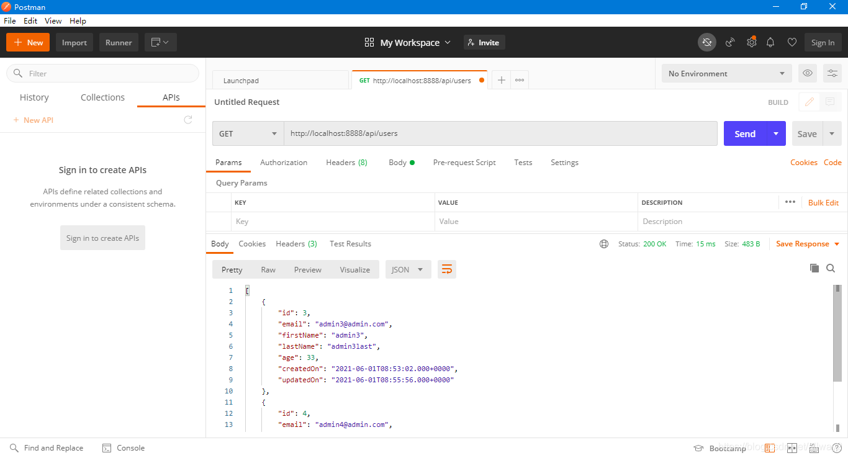The width and height of the screenshot is (848, 458).
Task: Open the JSON format dropdown
Action: 408,269
